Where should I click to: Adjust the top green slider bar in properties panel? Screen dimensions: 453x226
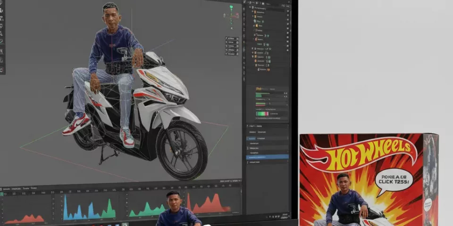pyautogui.click(x=263, y=93)
